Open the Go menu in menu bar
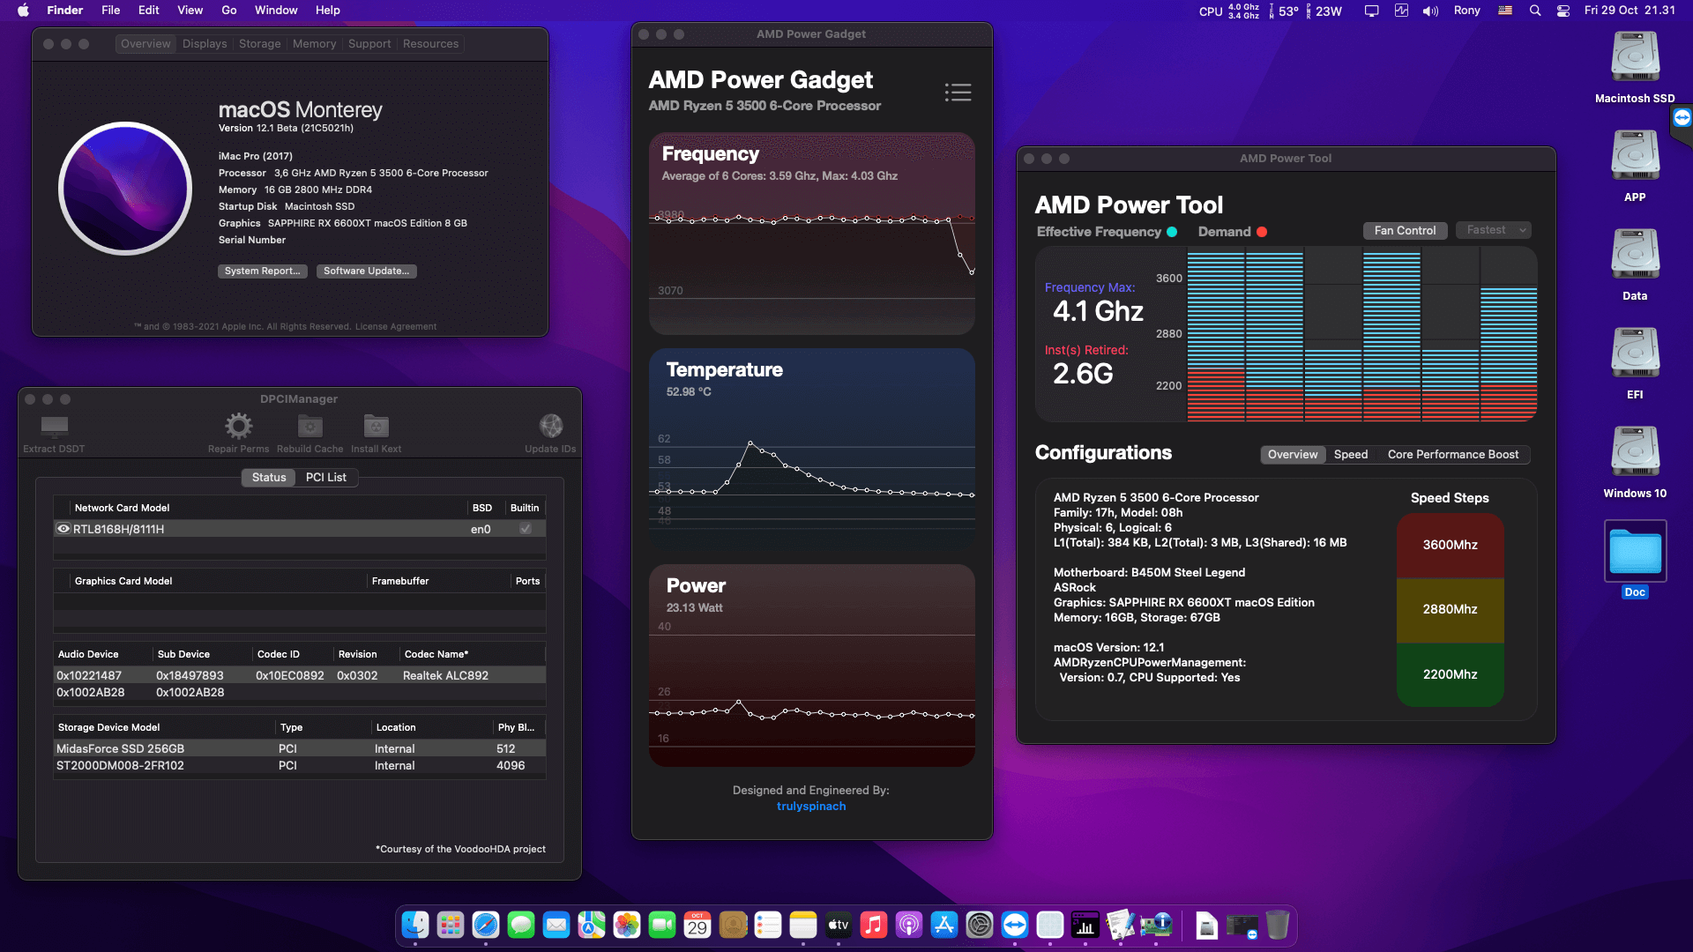Screen dimensions: 1693x952 click(x=229, y=11)
